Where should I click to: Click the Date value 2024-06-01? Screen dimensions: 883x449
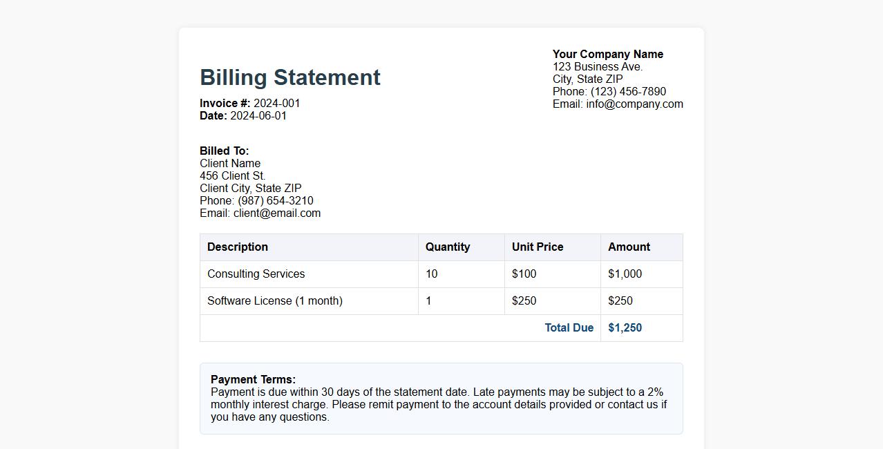pos(258,115)
